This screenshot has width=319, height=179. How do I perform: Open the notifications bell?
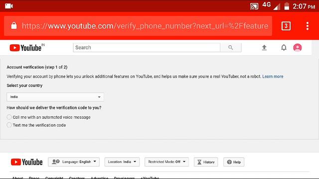(x=284, y=48)
